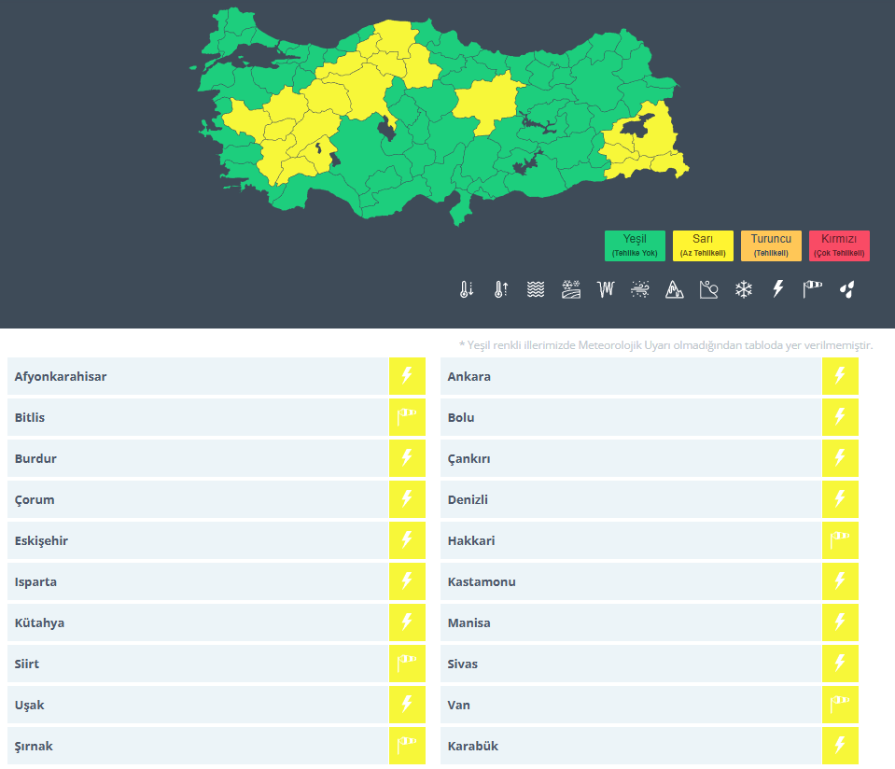Pick the snowy ground icing warning icon
The height and width of the screenshot is (769, 895).
point(571,289)
